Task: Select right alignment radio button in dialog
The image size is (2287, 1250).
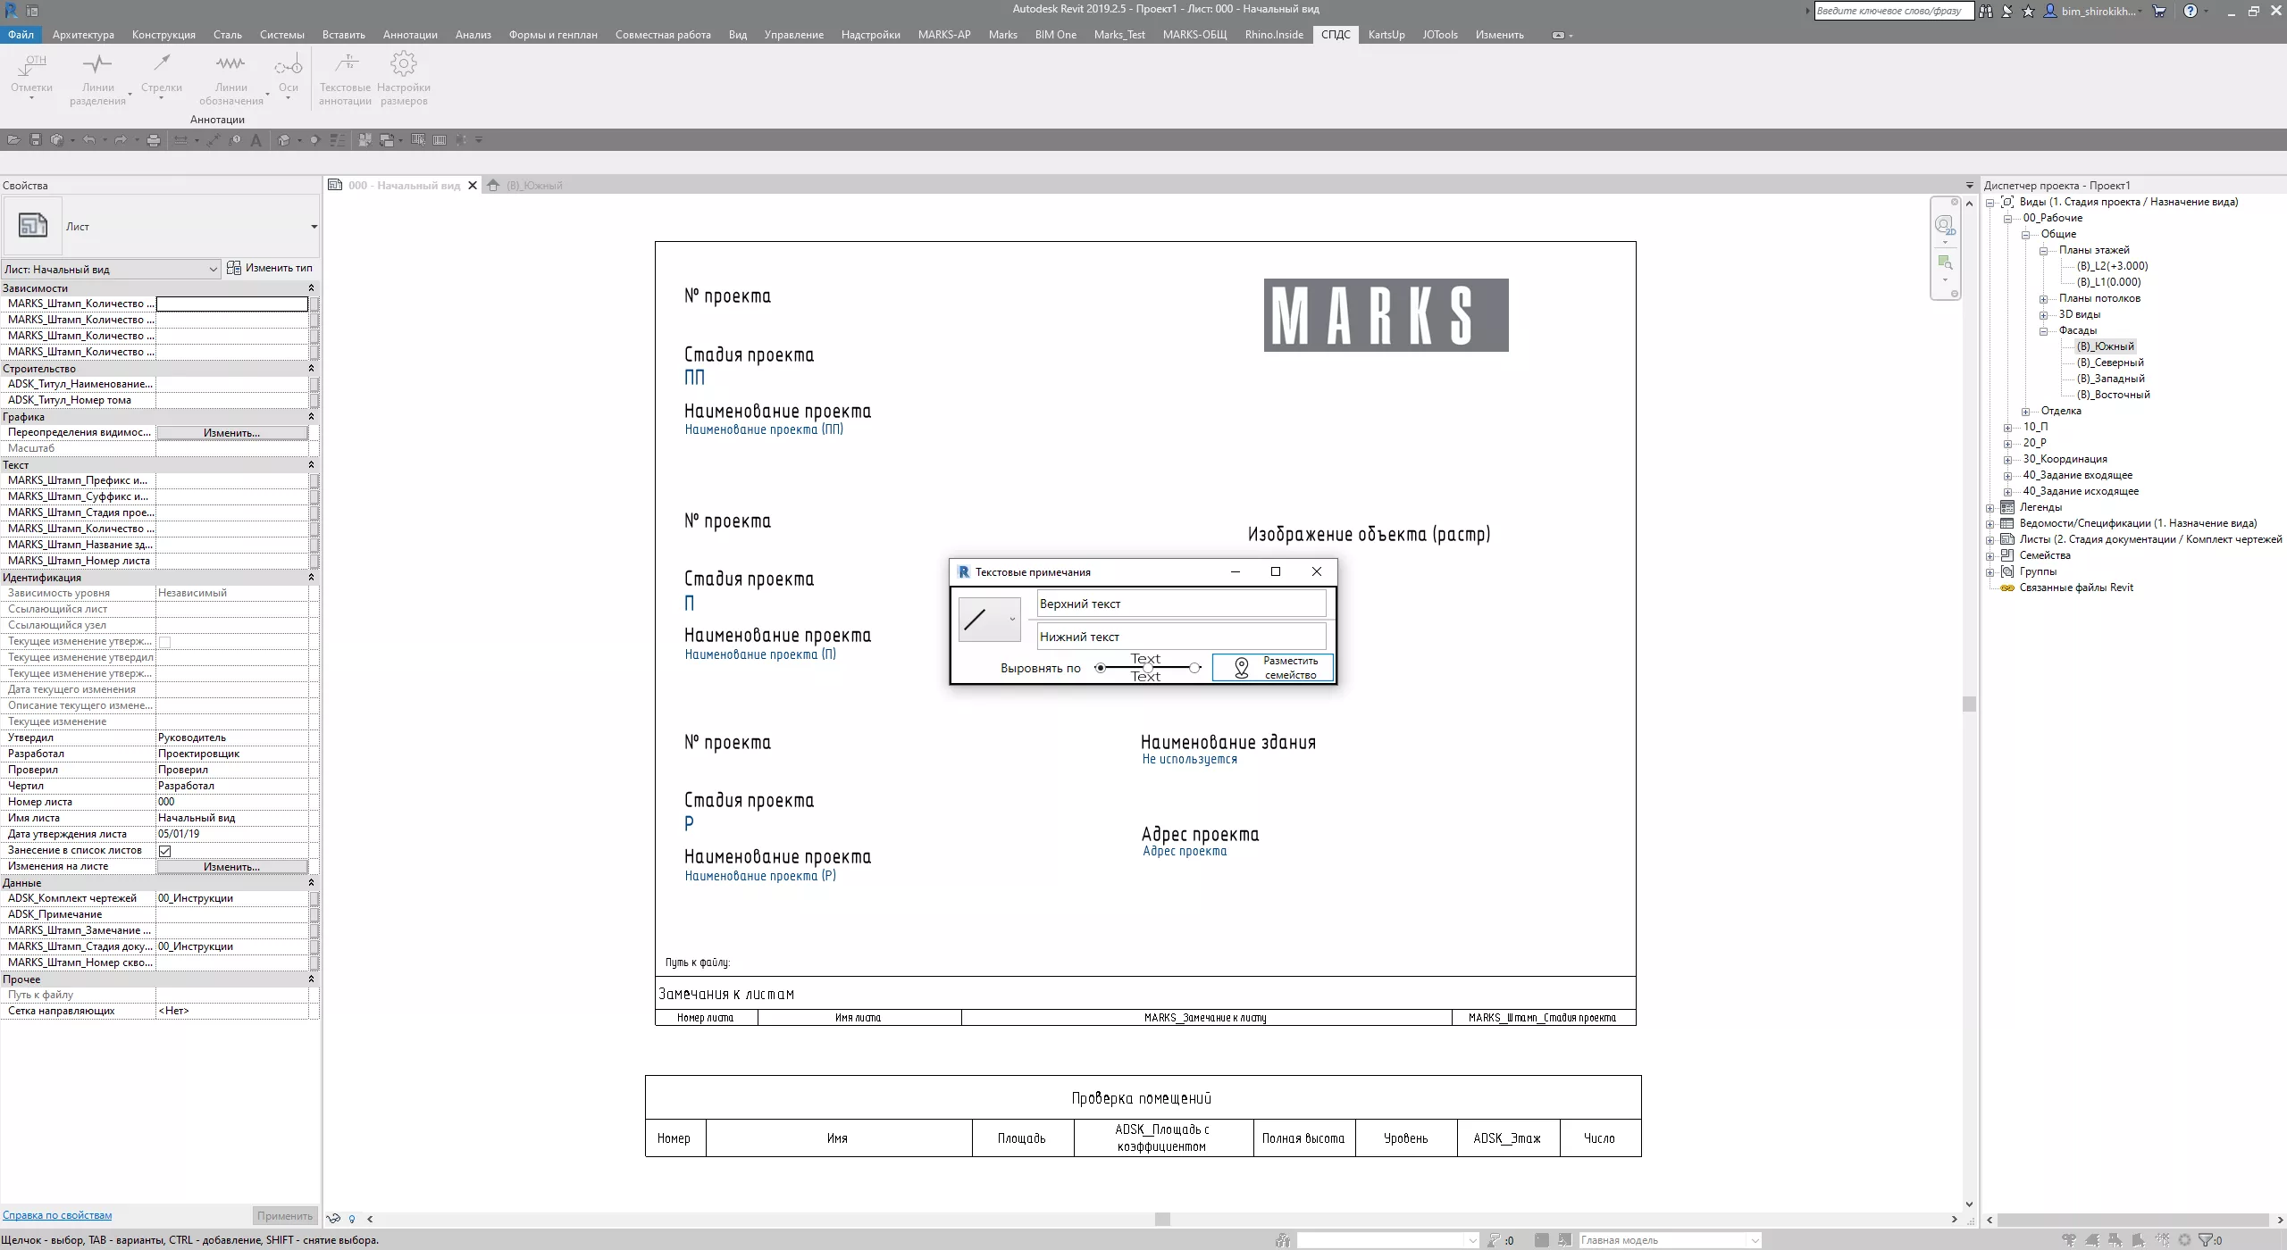Action: (1195, 668)
